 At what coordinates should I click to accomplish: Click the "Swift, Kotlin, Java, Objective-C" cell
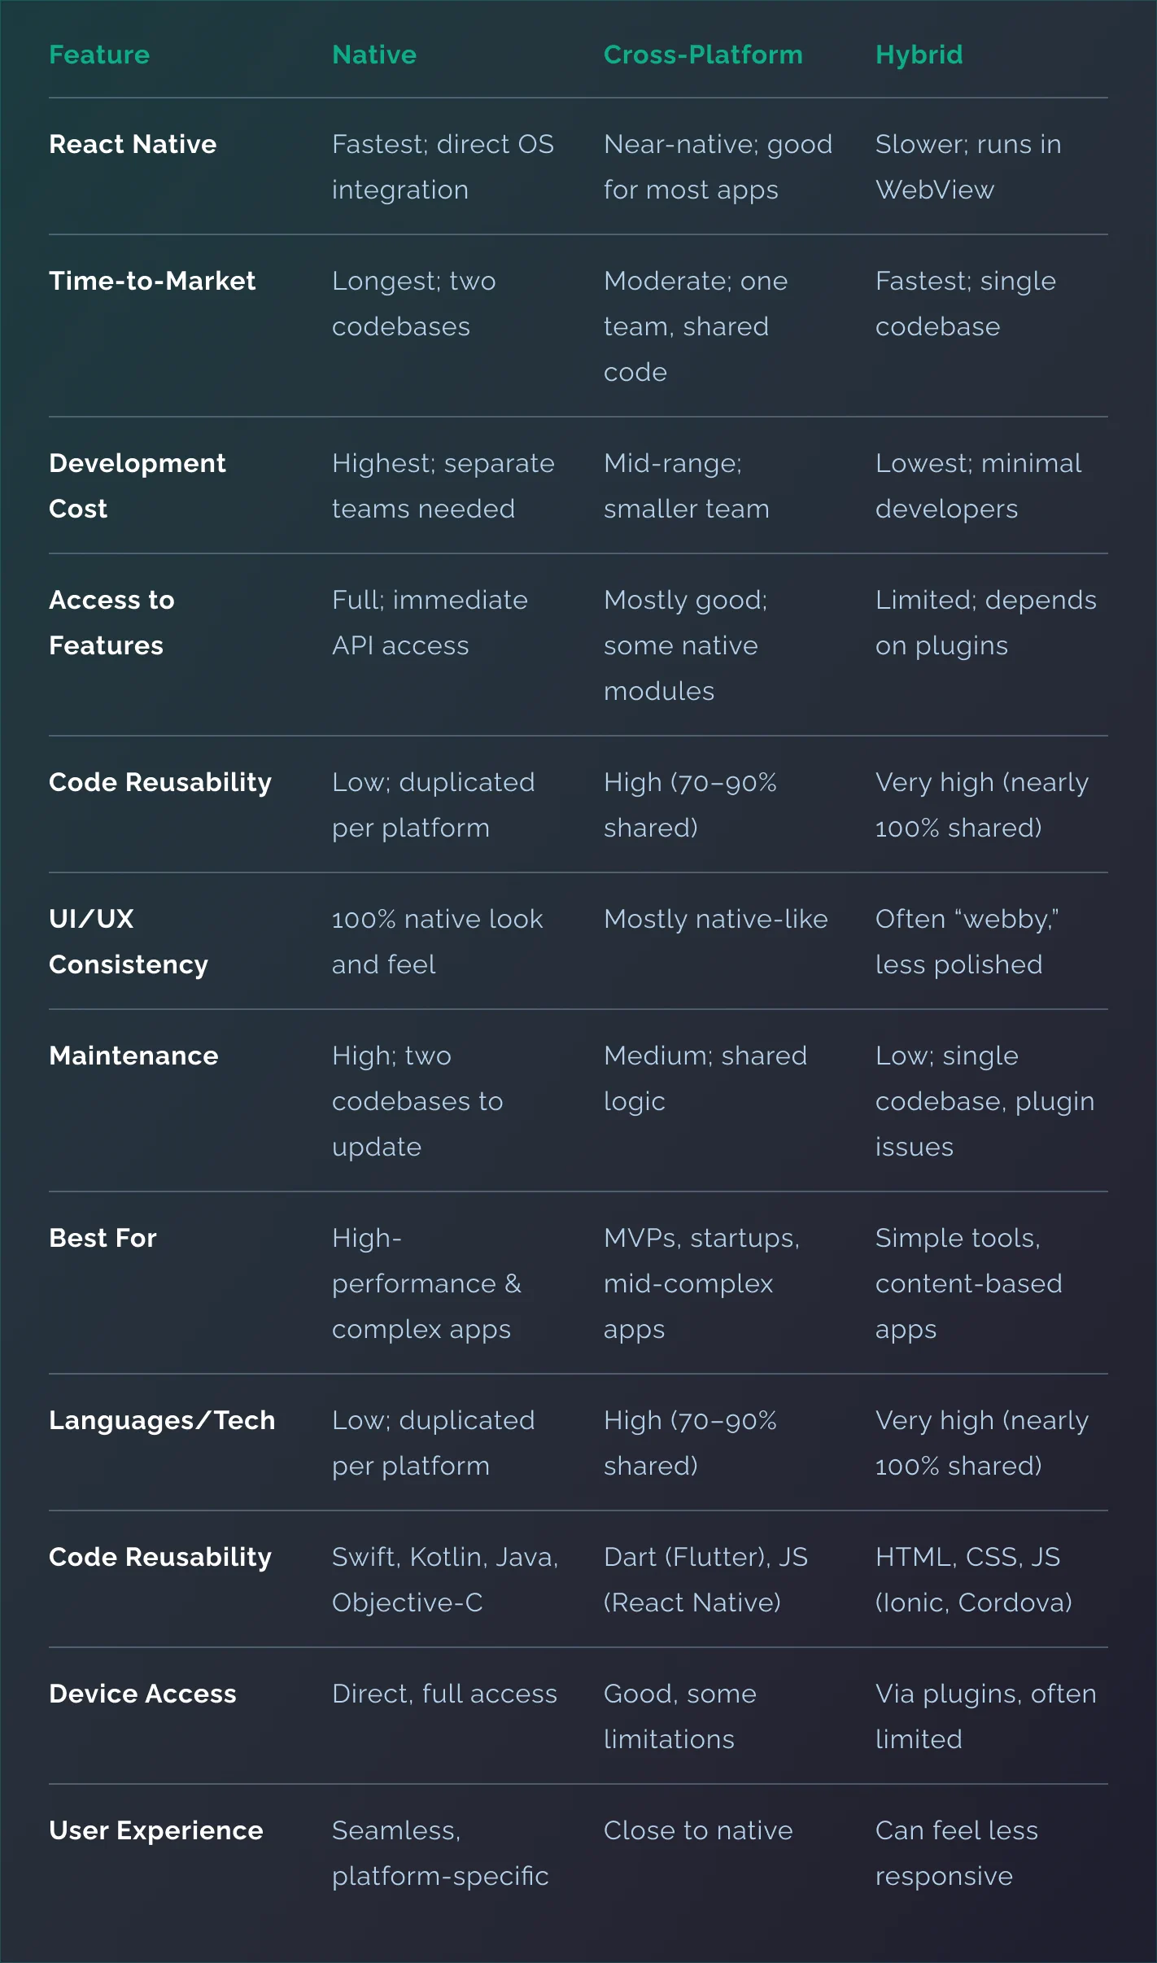point(444,1580)
